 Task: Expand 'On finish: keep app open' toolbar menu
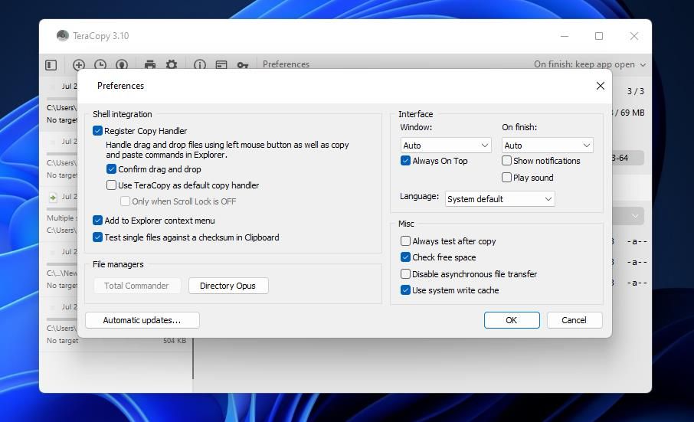point(590,64)
